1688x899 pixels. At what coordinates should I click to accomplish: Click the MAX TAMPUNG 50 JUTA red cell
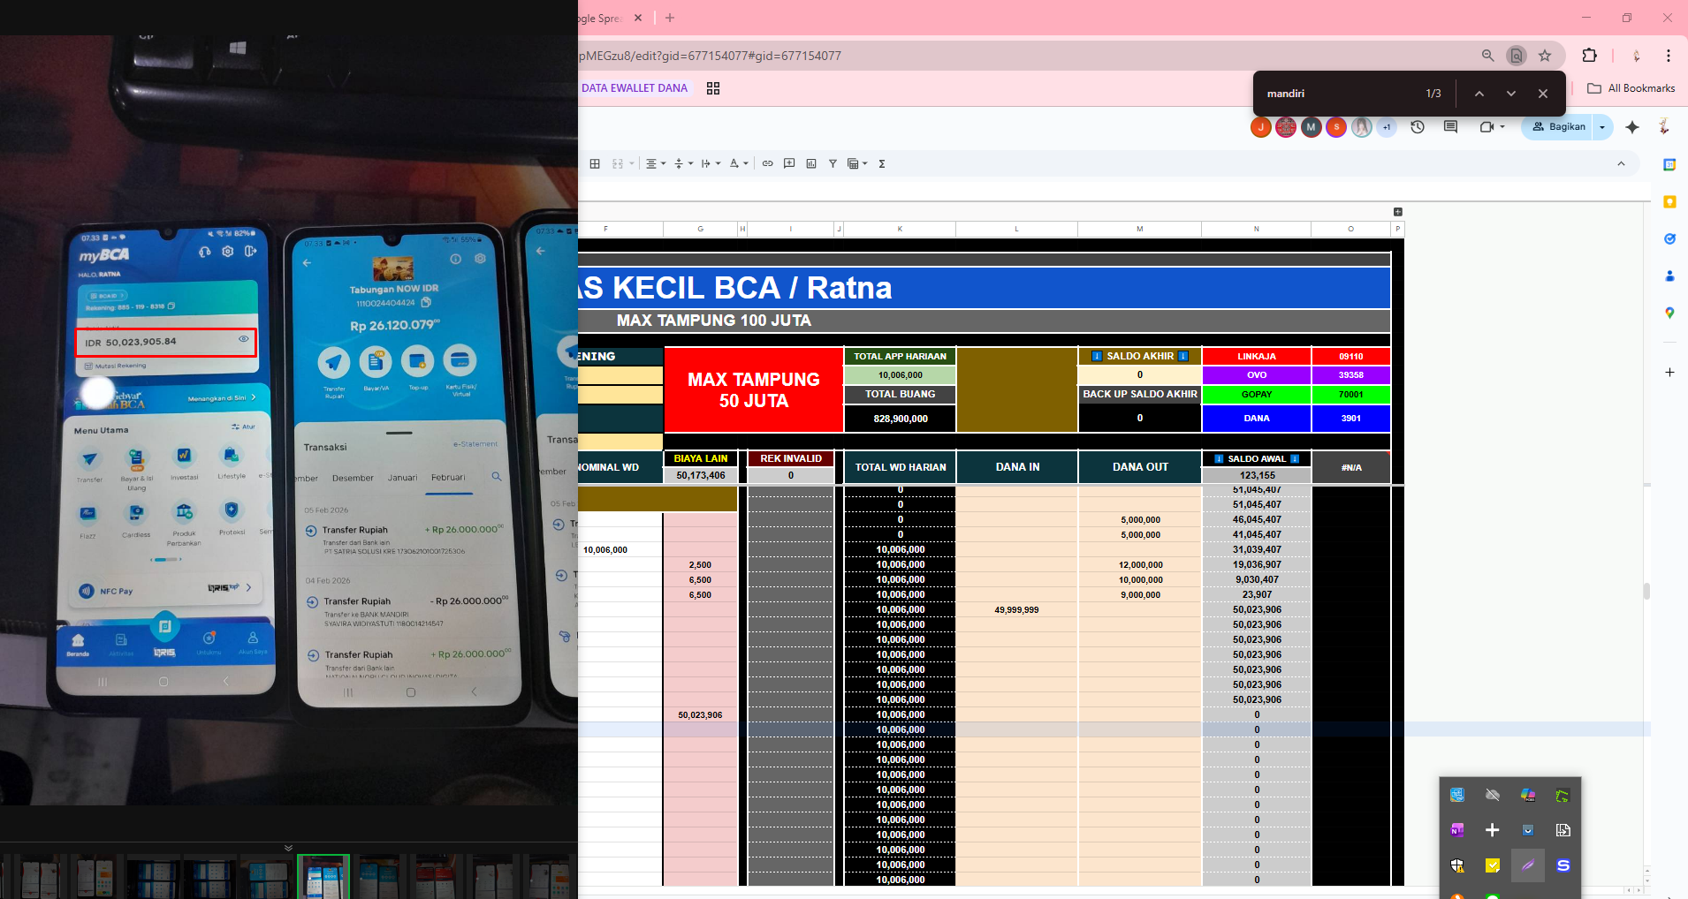[x=754, y=389]
